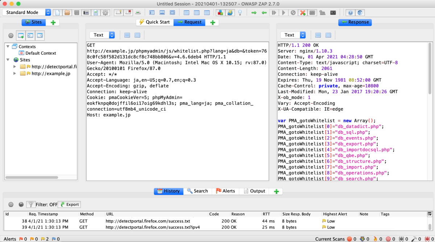Screen dimensions: 435x242
Task: Switch to Quick Start tab
Action: [x=155, y=22]
